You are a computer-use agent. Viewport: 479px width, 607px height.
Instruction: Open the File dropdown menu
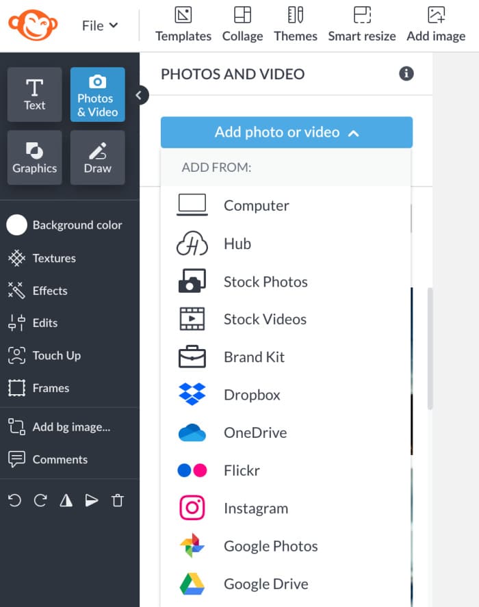point(99,25)
